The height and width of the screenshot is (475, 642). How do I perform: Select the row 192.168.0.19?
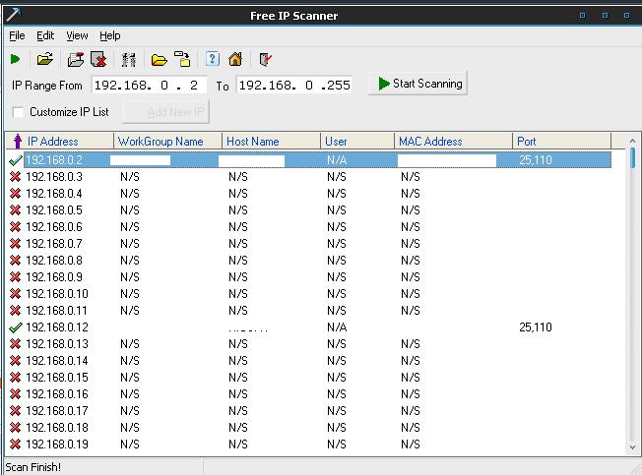[x=309, y=445]
